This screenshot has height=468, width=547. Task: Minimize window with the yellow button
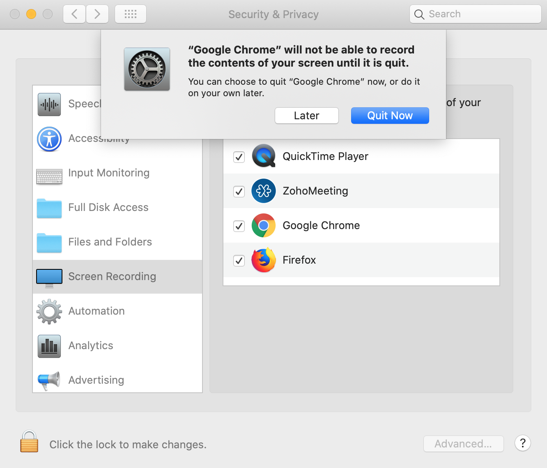click(x=31, y=14)
